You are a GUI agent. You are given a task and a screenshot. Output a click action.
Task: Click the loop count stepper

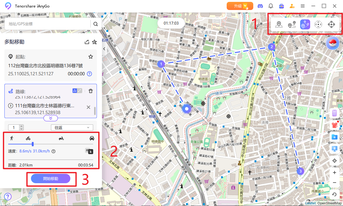click(16, 128)
